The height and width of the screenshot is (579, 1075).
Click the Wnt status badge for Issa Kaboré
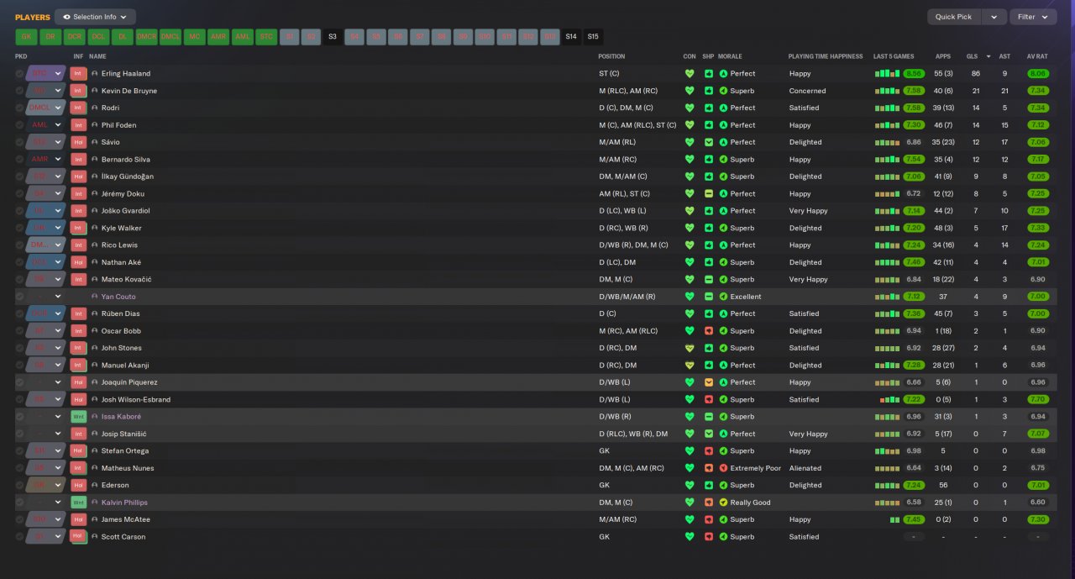click(x=78, y=417)
